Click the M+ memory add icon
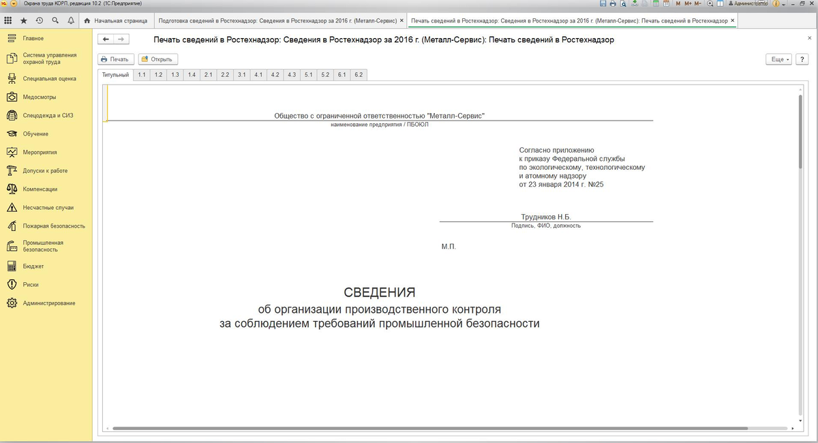Image resolution: width=818 pixels, height=443 pixels. [687, 3]
